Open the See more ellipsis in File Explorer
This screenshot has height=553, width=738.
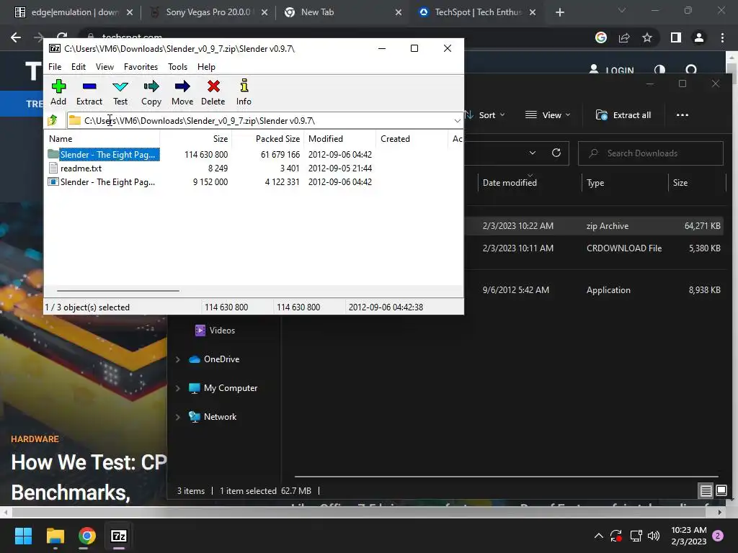click(682, 115)
